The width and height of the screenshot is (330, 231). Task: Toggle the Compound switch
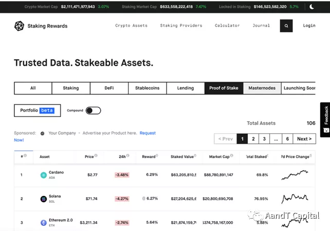click(x=93, y=110)
